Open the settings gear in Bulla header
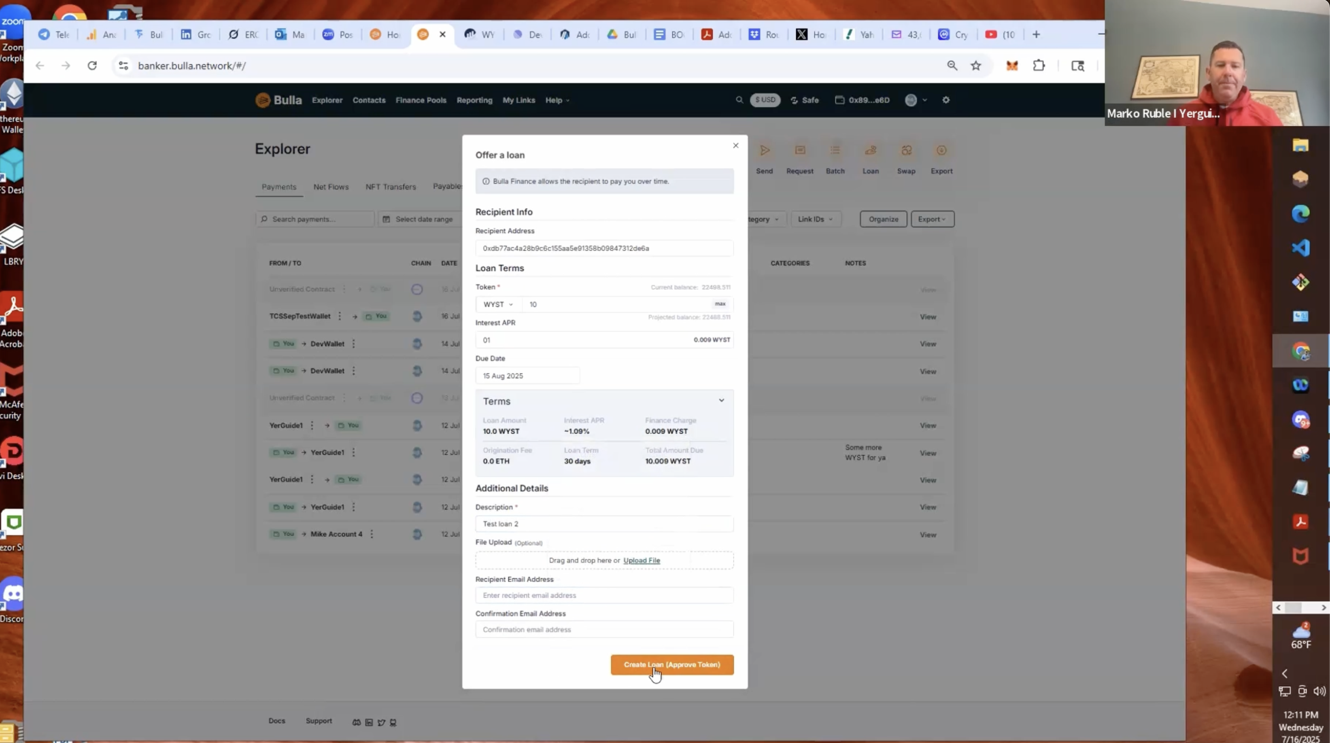Image resolution: width=1330 pixels, height=743 pixels. (x=945, y=100)
